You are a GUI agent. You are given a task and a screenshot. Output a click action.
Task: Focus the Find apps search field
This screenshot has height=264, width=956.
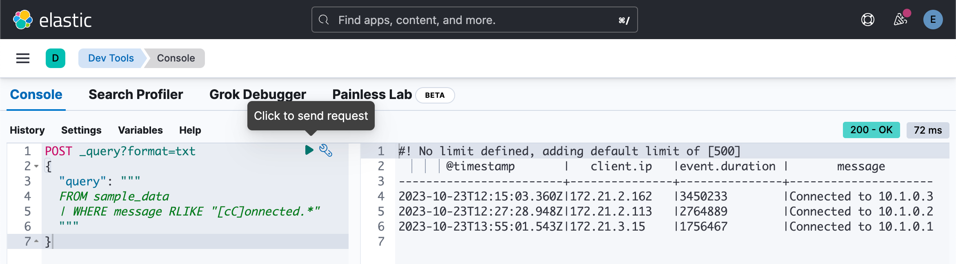tap(475, 20)
